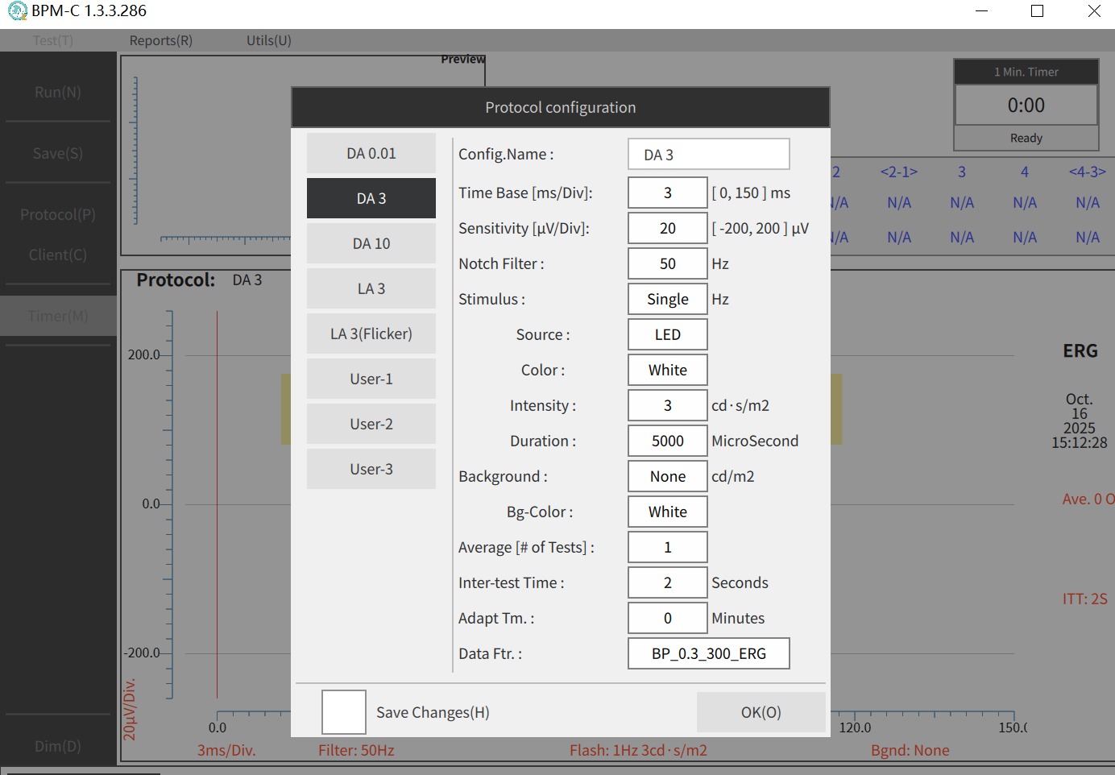Open the Reports(R) menu

[161, 40]
